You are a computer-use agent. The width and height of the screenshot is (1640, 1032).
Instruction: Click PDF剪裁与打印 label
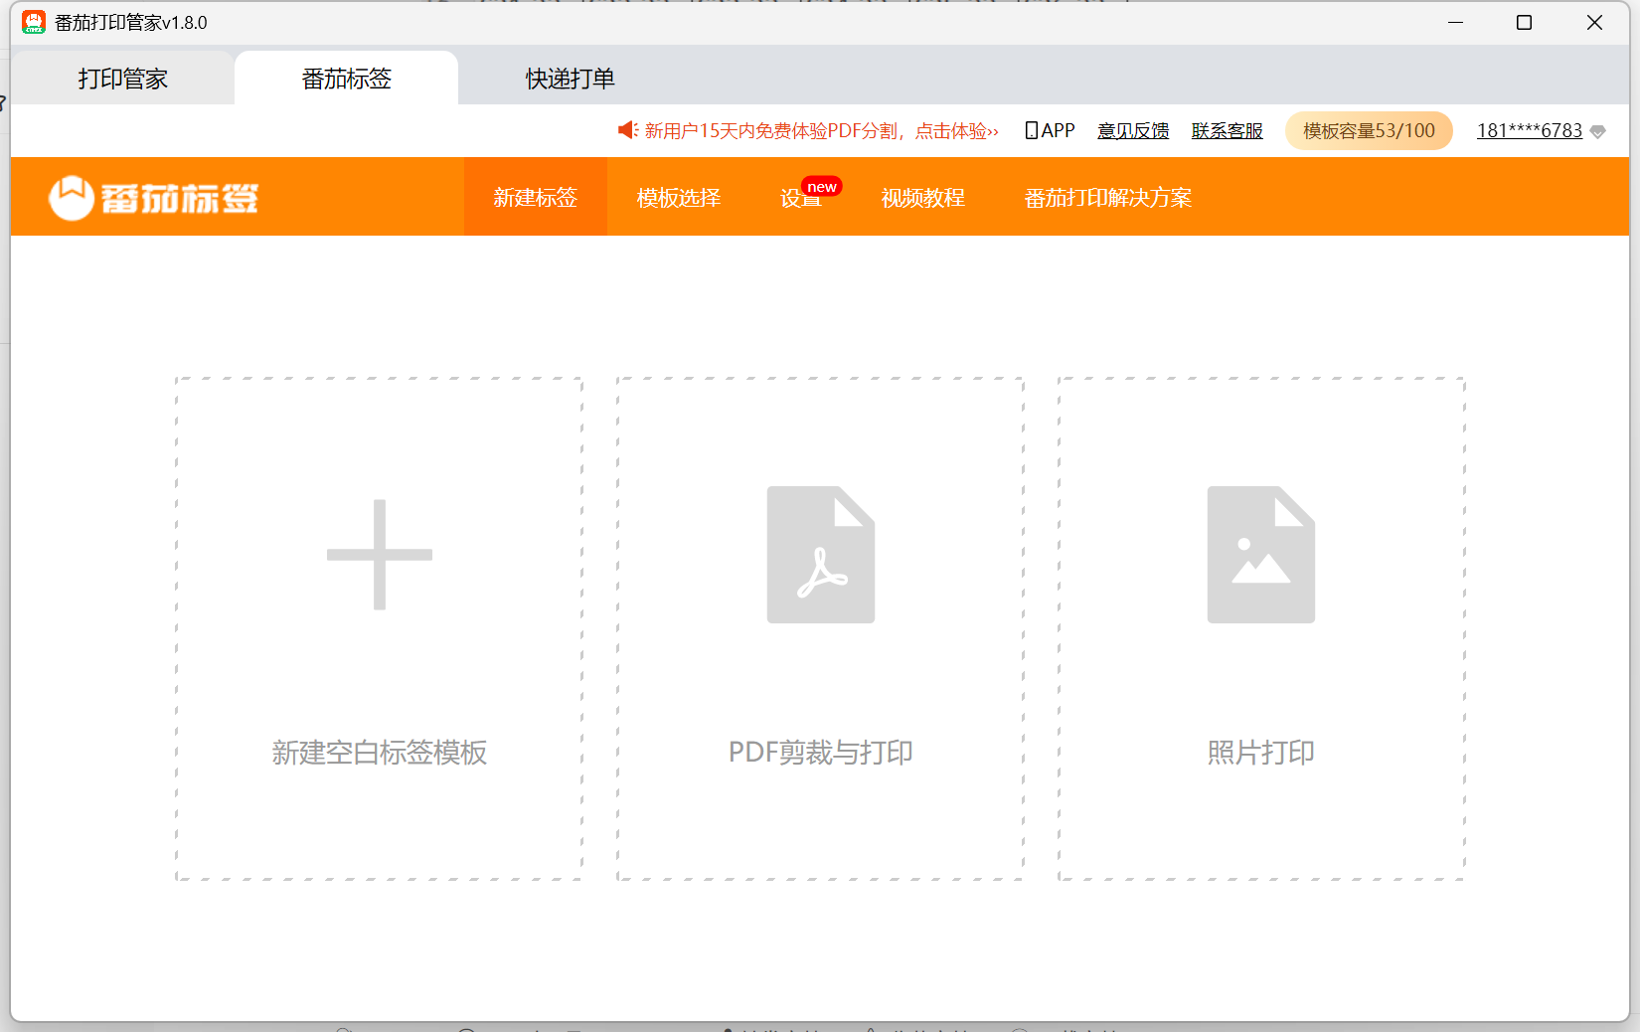(821, 753)
